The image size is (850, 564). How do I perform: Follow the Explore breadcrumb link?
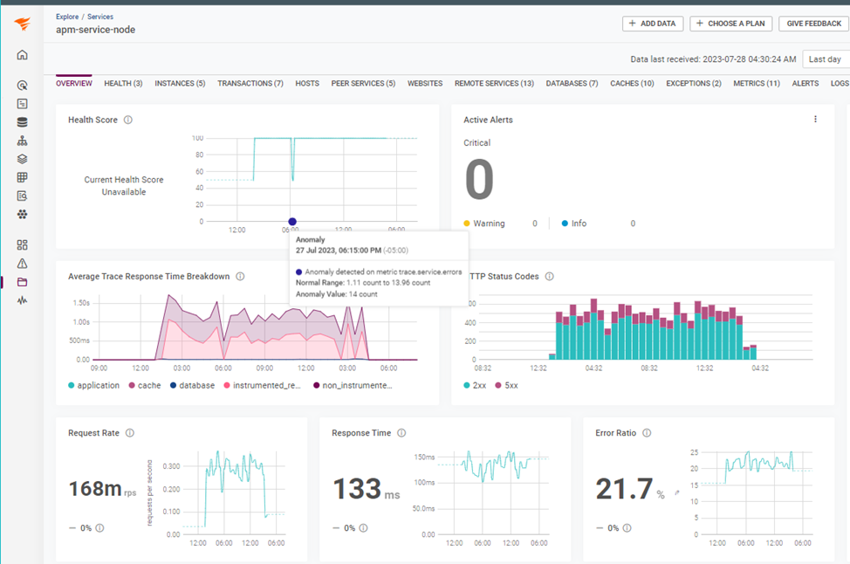tap(67, 17)
